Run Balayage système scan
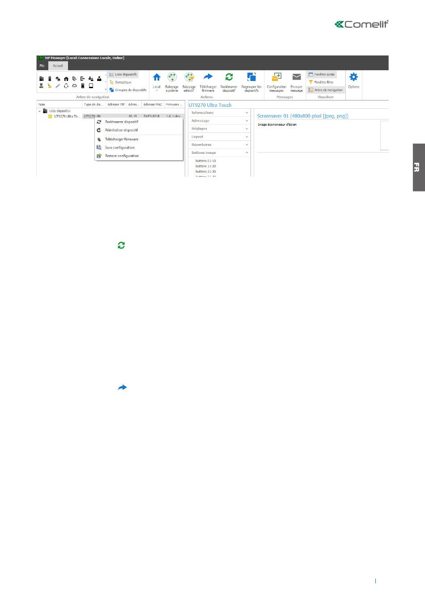The image size is (425, 603). [x=172, y=82]
